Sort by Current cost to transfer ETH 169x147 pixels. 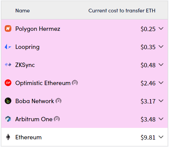[122, 11]
